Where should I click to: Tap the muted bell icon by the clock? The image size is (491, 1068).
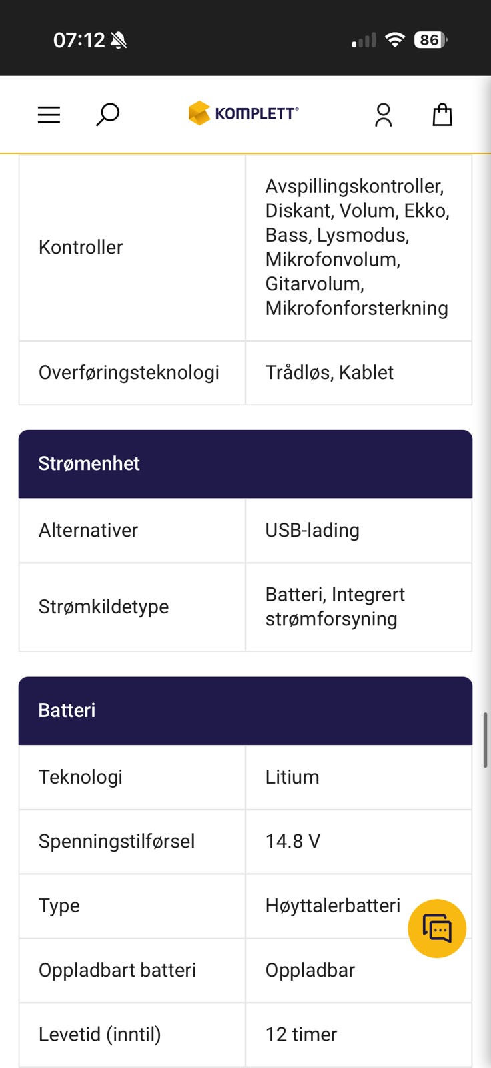pos(119,41)
